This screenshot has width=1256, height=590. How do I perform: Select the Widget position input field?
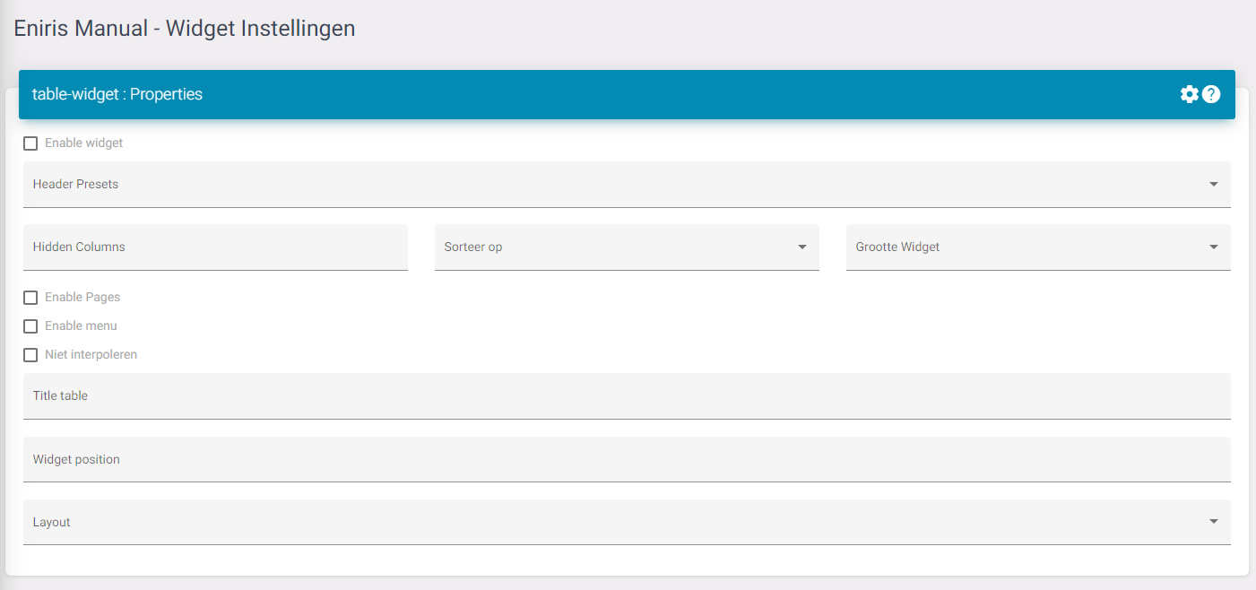coord(626,459)
